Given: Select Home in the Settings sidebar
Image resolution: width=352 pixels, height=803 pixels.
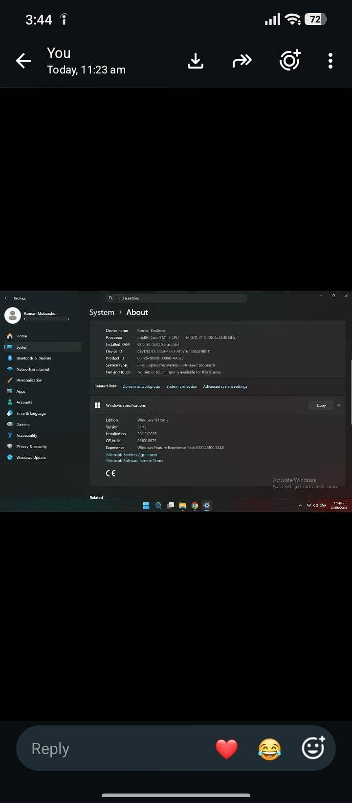Looking at the screenshot, I should pos(43,336).
